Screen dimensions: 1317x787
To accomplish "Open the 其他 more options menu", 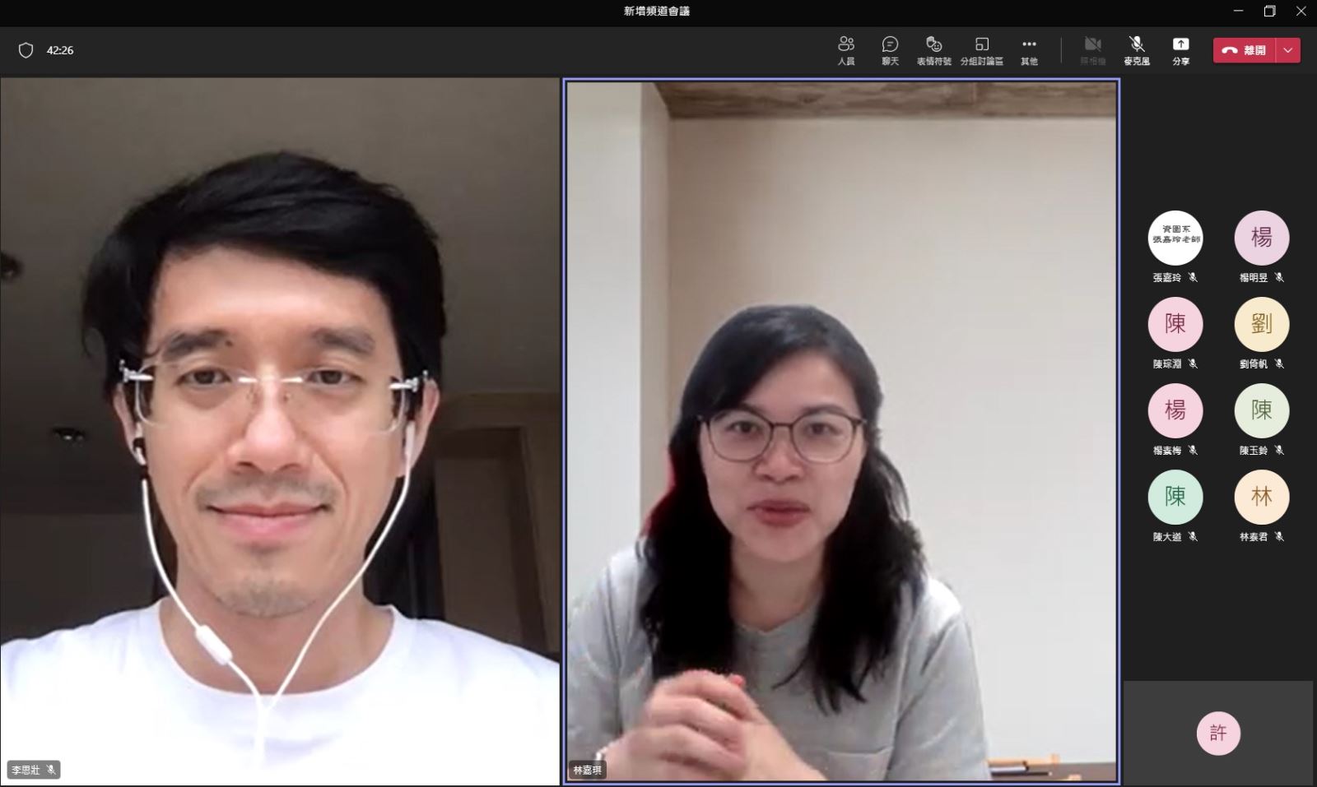I will 1029,49.
